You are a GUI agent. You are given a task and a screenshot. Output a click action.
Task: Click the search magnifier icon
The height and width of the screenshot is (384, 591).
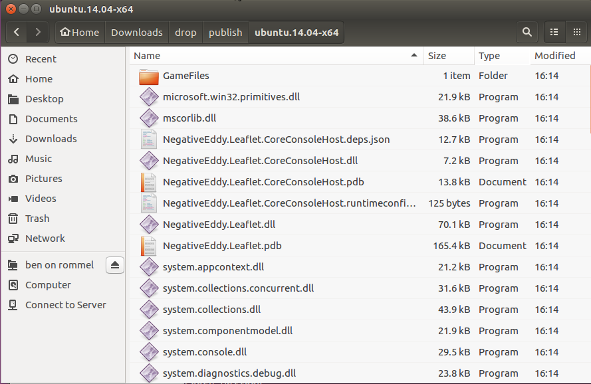pos(527,32)
